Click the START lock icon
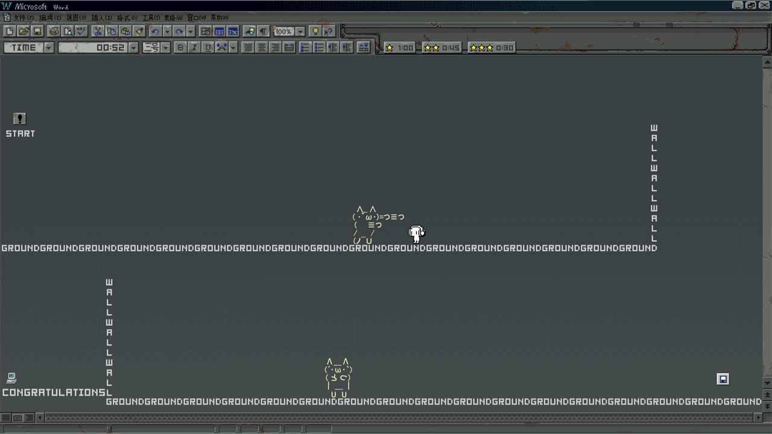The height and width of the screenshot is (434, 772). [20, 119]
